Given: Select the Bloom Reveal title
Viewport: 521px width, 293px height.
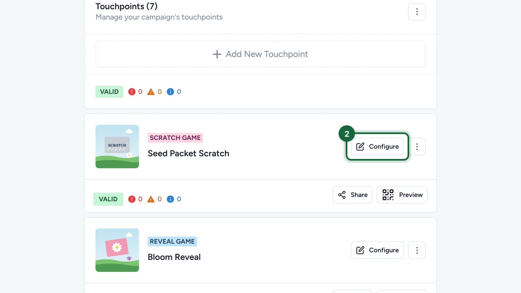Looking at the screenshot, I should tap(174, 257).
